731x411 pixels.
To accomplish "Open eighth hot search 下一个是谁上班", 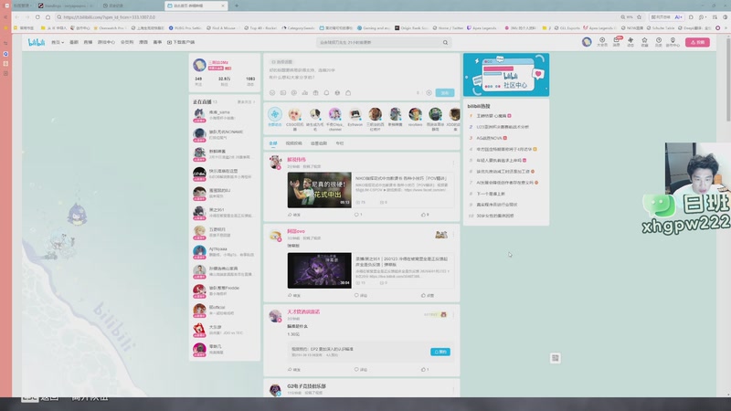I will click(491, 194).
